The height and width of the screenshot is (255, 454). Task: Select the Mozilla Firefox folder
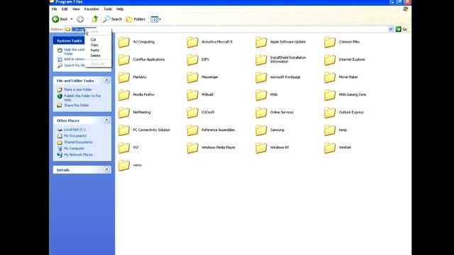(136, 95)
